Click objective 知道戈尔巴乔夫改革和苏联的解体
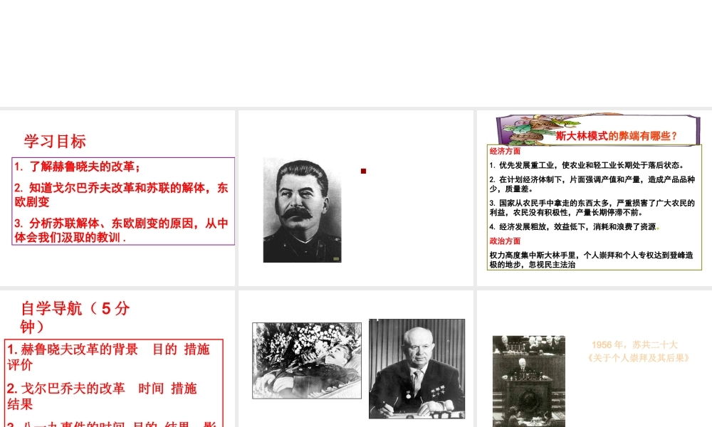 coord(121,195)
